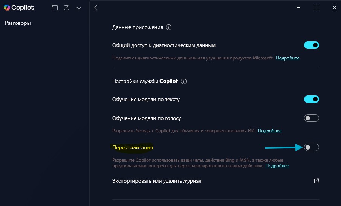Start a new chat with compose icon
The width and height of the screenshot is (341, 206).
click(x=67, y=8)
